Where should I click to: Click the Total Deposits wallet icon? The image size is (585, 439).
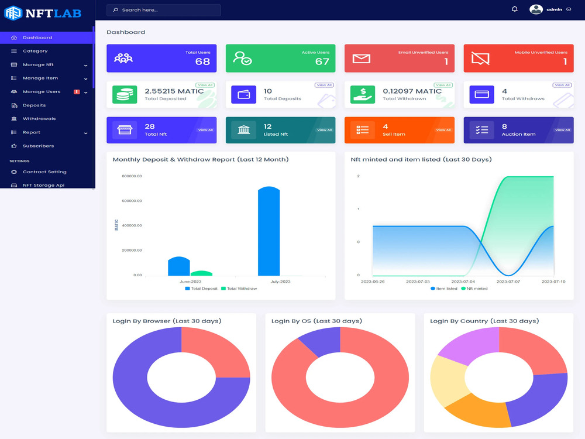click(x=243, y=94)
